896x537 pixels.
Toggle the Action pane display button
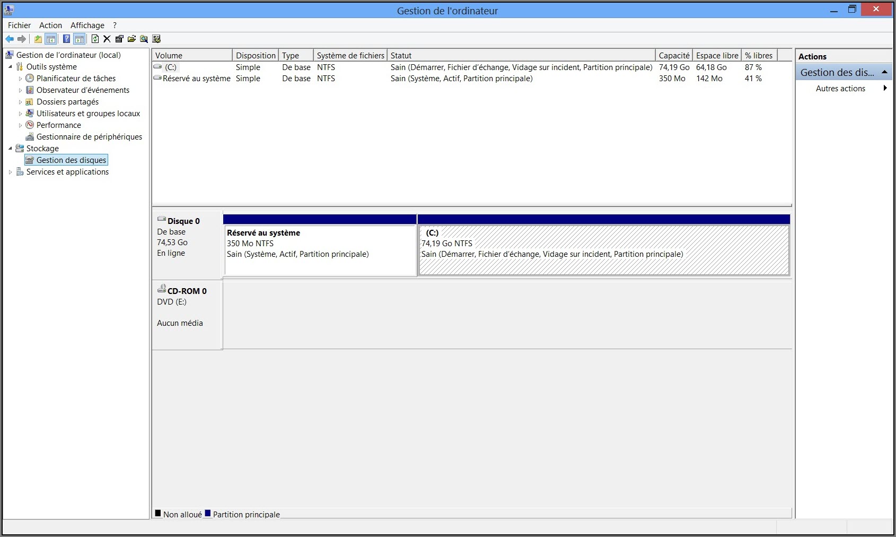click(79, 39)
